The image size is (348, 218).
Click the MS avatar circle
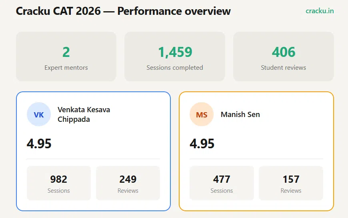point(202,114)
